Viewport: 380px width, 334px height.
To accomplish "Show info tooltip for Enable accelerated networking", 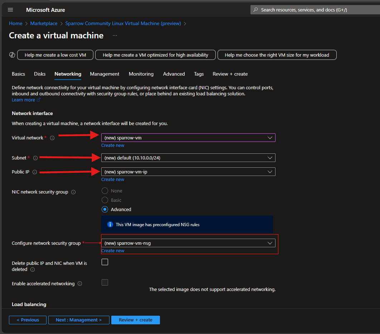I will [80, 283].
